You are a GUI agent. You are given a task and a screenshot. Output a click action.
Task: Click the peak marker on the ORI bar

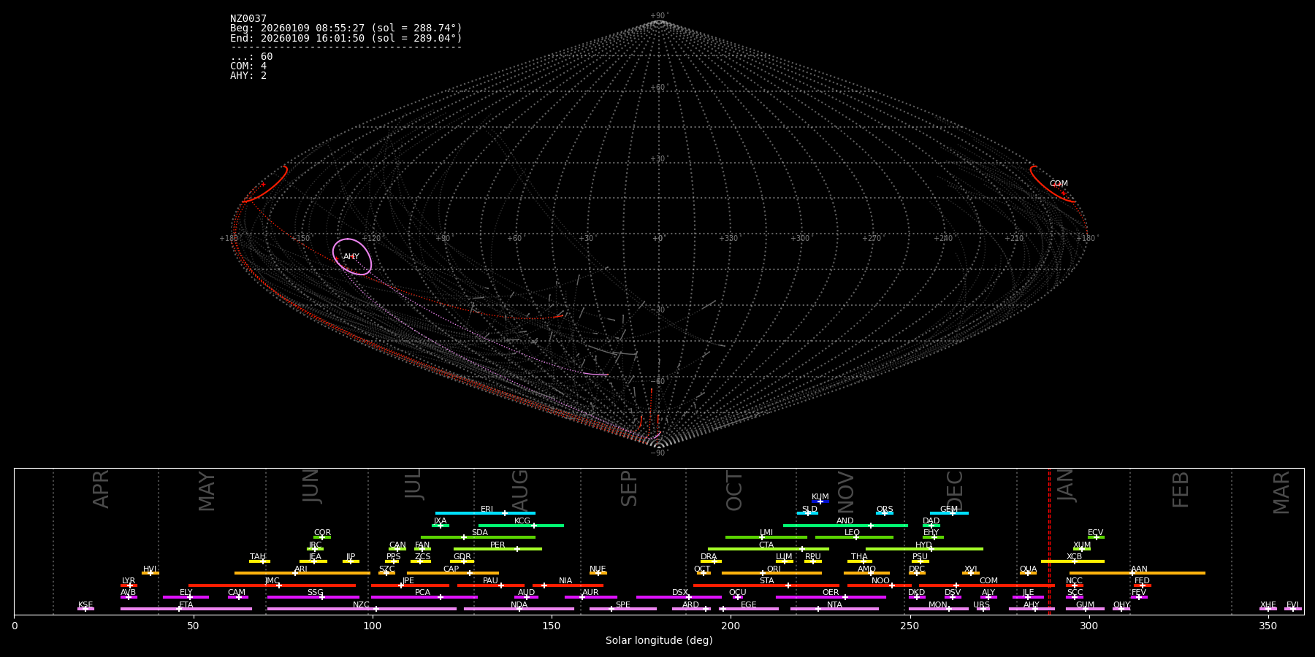(763, 573)
